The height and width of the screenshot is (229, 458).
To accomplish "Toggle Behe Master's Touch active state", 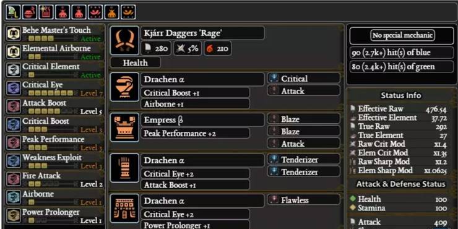I will click(x=90, y=39).
